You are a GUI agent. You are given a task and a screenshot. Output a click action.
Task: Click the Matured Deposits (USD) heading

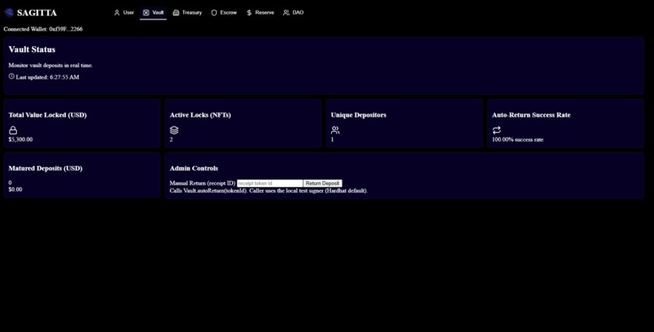[x=45, y=168]
